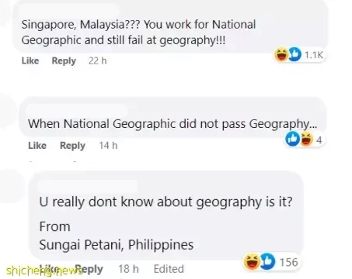Click the thumbs-up icon beside the 156 count

click(x=267, y=261)
